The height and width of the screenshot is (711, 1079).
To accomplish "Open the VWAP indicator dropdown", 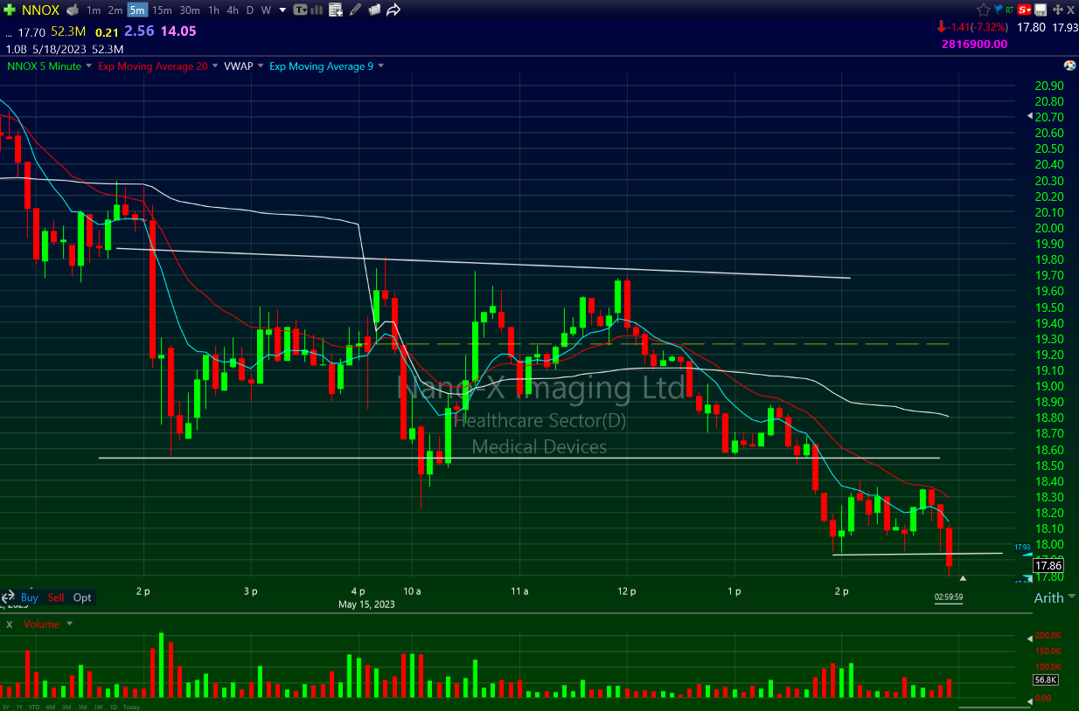I will click(x=260, y=66).
